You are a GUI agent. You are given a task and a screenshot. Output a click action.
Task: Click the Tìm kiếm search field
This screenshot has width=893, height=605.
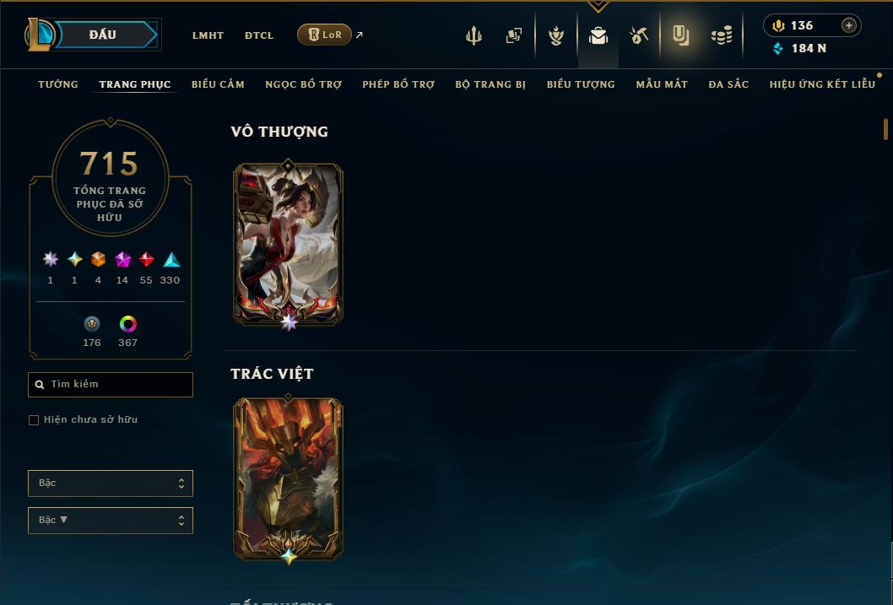(x=111, y=384)
